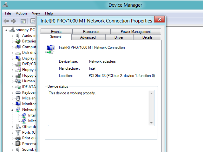Select the Batteries icon in tree
The height and width of the screenshot is (152, 203).
coord(18,41)
